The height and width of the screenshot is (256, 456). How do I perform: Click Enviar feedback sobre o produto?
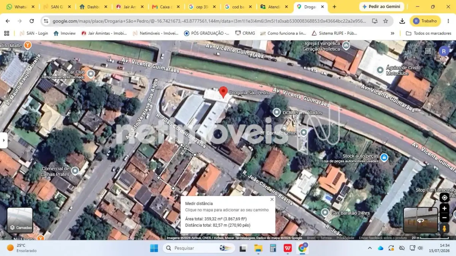point(383,238)
